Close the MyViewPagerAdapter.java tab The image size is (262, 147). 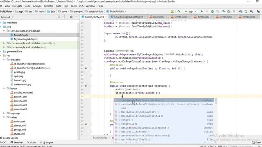point(145,17)
